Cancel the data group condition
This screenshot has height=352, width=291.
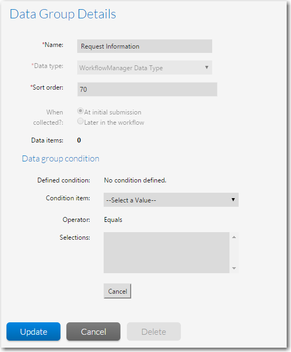pos(118,291)
